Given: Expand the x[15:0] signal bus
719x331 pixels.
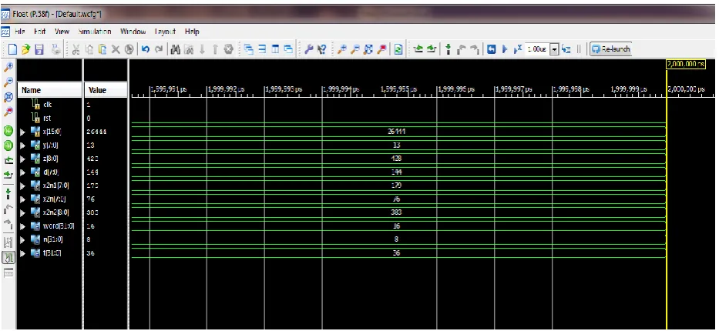Looking at the screenshot, I should 23,132.
